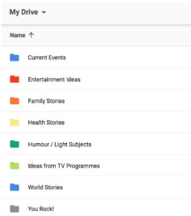Click the gray You Rock! folder icon

click(14, 209)
